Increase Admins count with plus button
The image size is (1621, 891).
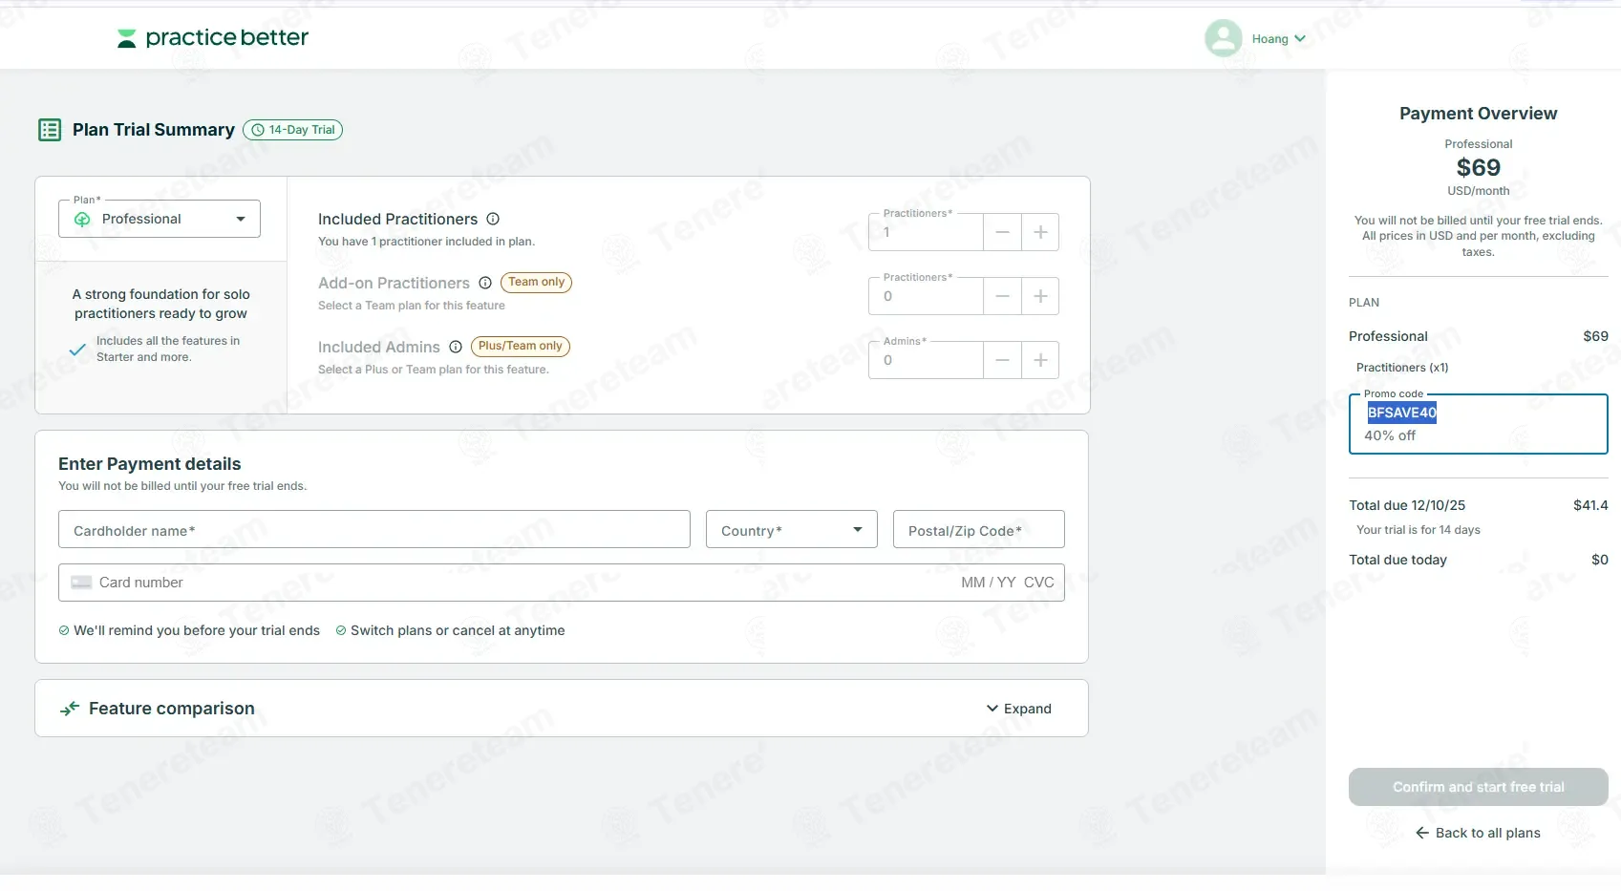(1040, 360)
